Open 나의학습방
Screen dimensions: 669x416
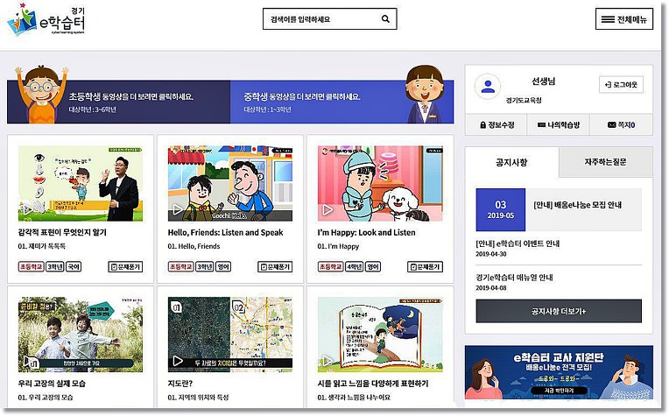(558, 125)
